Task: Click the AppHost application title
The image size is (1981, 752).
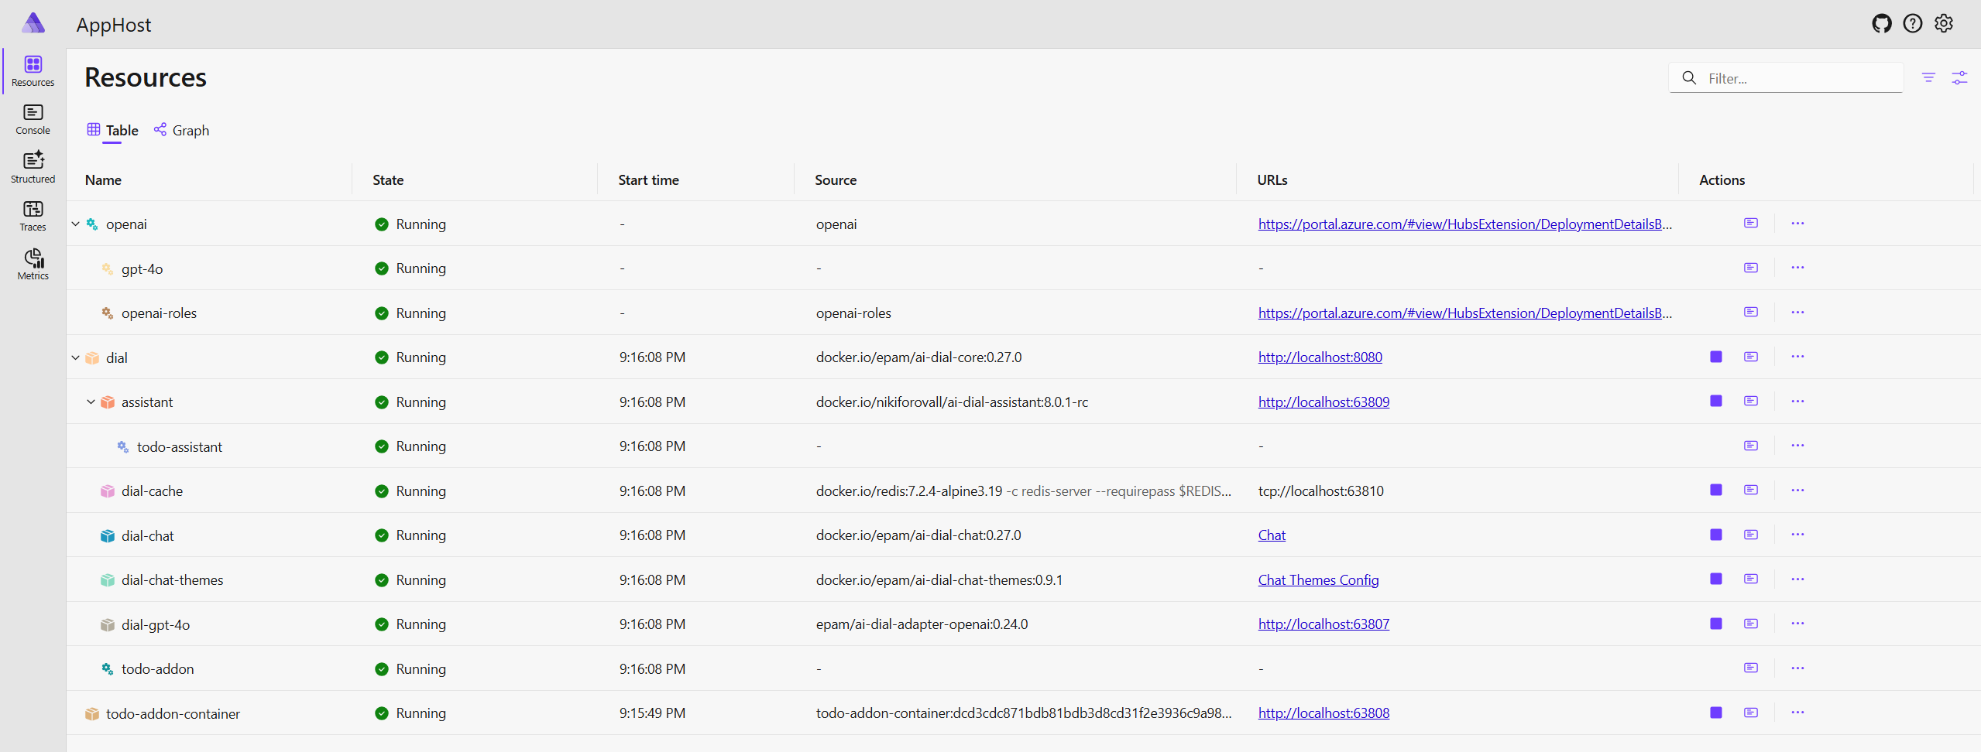Action: pyautogui.click(x=114, y=25)
